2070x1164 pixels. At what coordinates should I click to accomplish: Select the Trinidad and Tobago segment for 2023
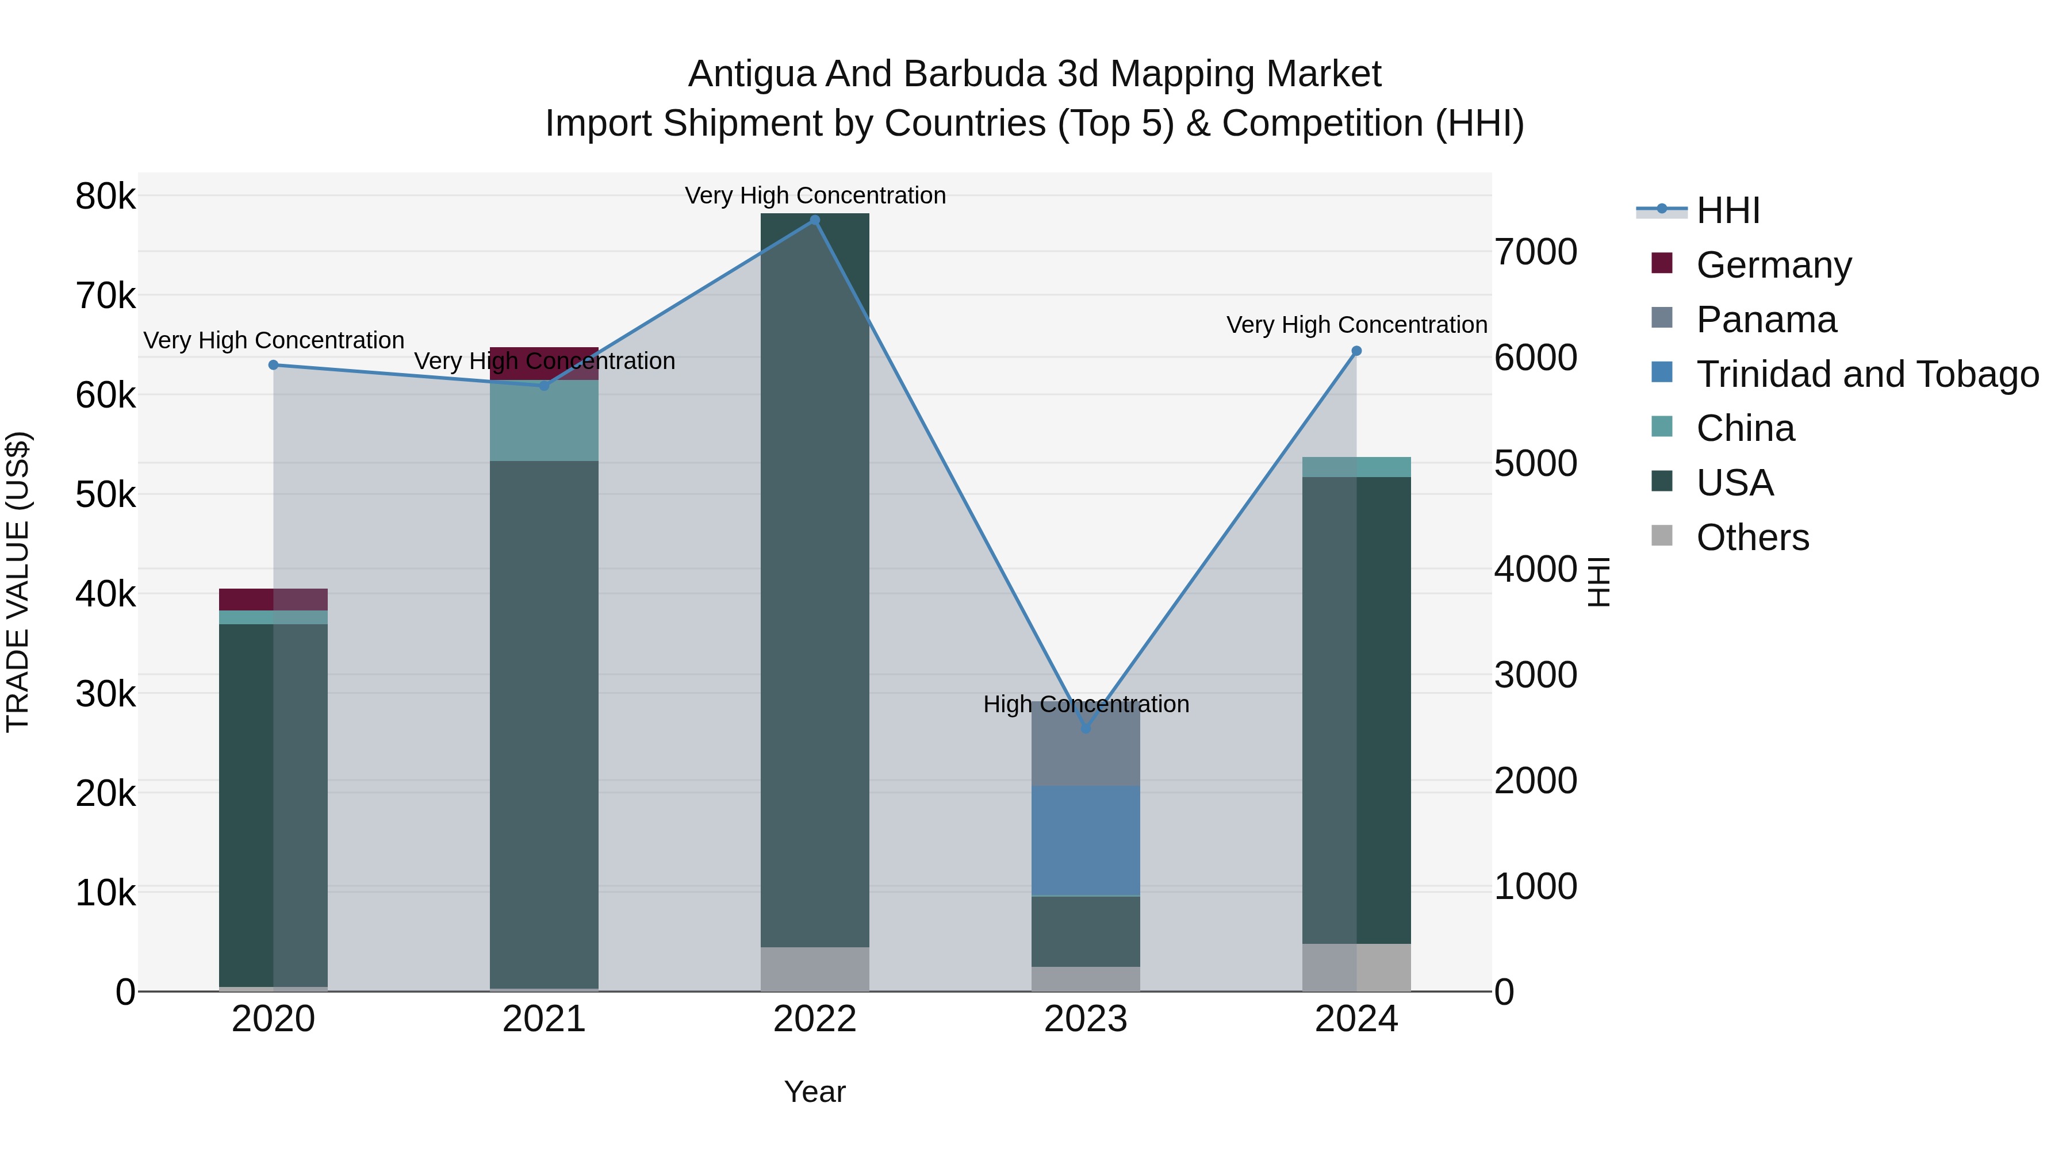pos(1086,840)
